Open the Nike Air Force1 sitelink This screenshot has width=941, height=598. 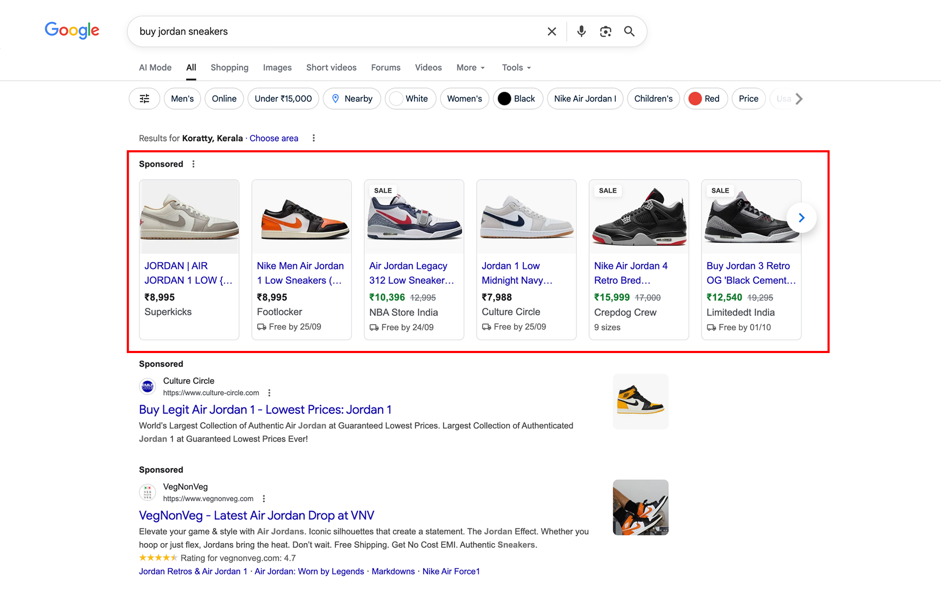pyautogui.click(x=451, y=571)
